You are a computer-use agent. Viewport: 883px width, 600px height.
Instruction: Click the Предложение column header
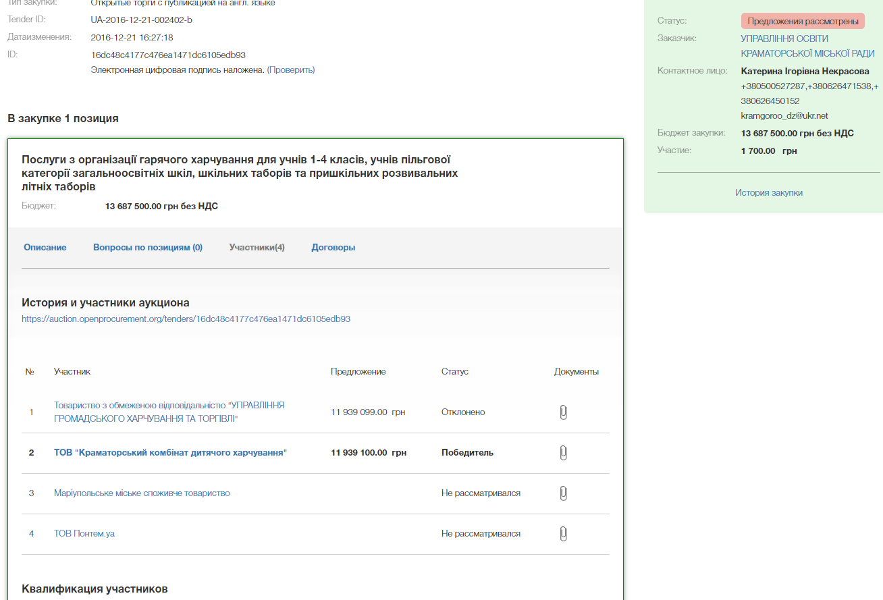coord(358,372)
